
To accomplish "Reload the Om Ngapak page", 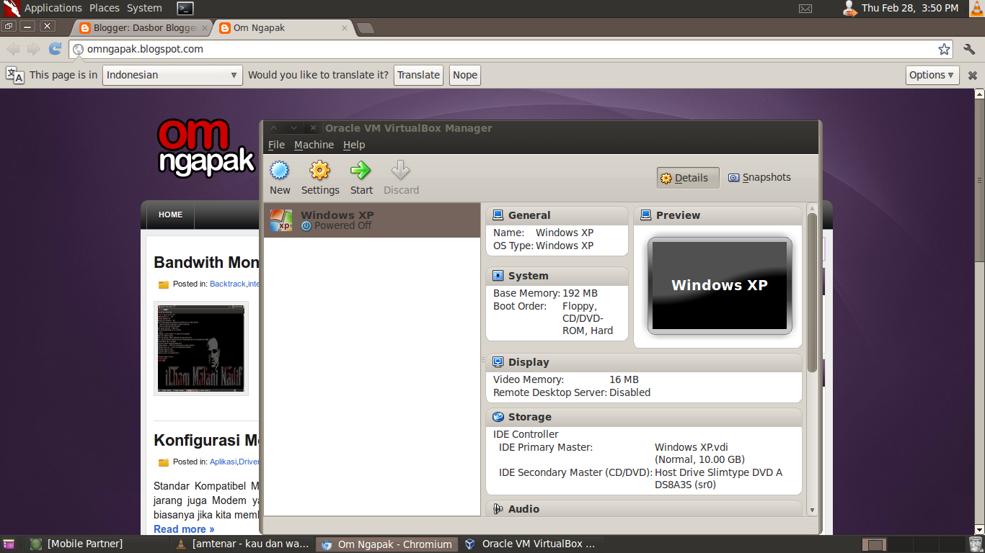I will (x=55, y=49).
